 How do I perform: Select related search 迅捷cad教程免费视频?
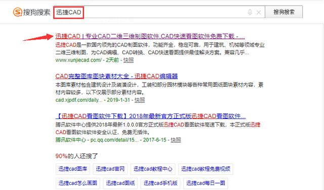click(206, 169)
